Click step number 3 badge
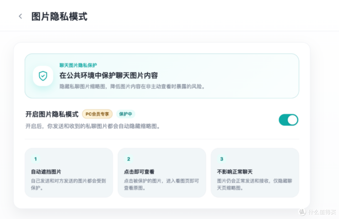Image resolution: width=339 pixels, height=219 pixels. coord(221,159)
